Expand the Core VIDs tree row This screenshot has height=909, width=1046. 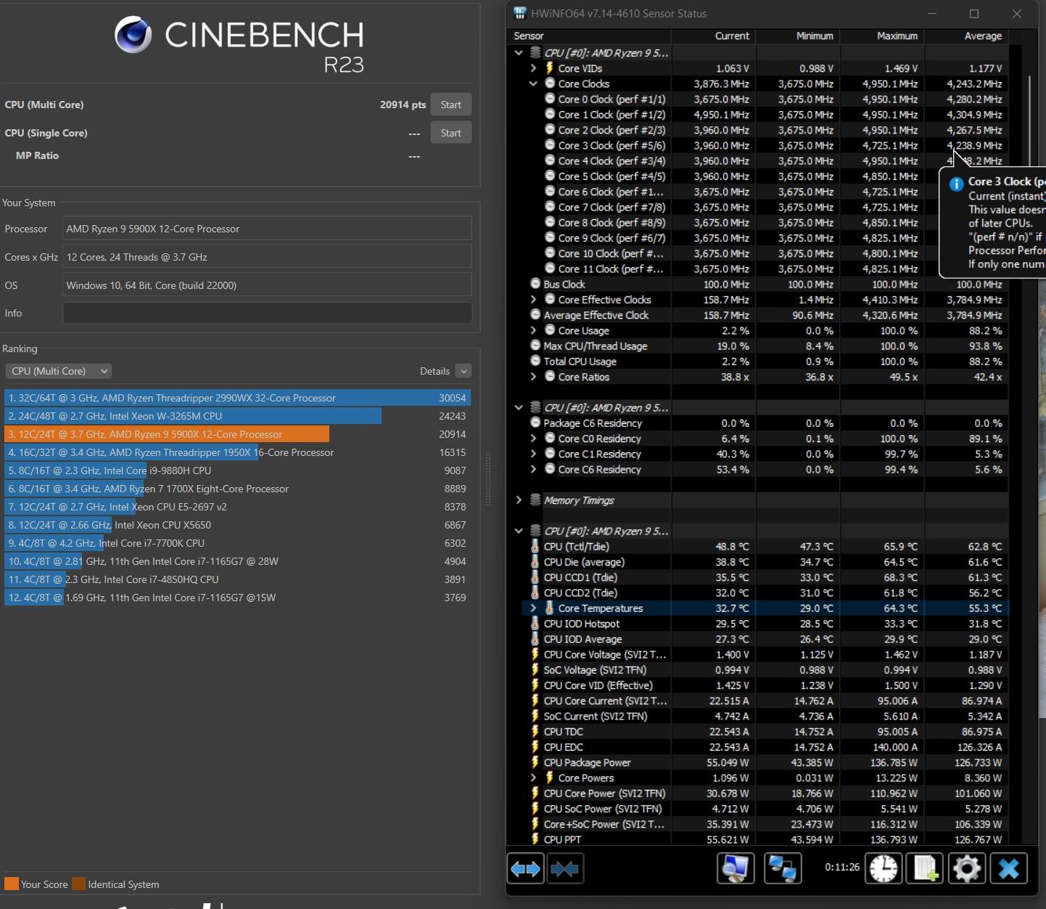coord(533,68)
